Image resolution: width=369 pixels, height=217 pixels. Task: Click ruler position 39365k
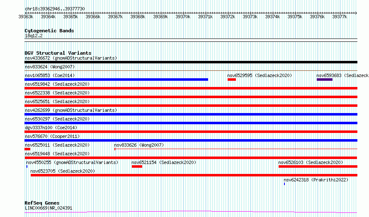pyautogui.click(x=70, y=17)
